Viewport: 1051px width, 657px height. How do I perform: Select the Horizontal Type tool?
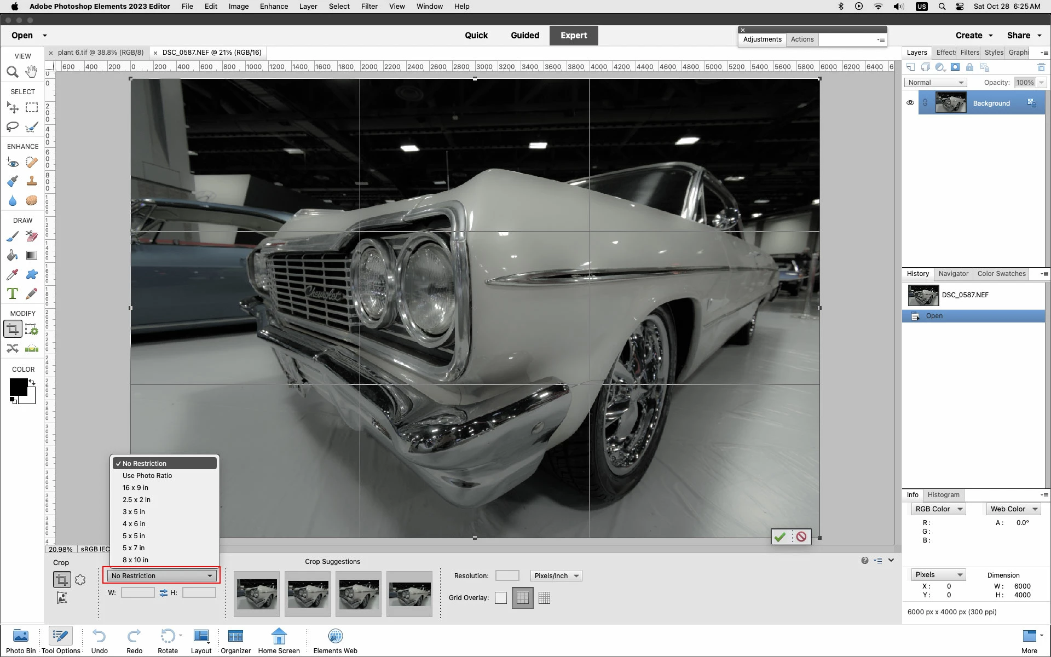pyautogui.click(x=12, y=294)
